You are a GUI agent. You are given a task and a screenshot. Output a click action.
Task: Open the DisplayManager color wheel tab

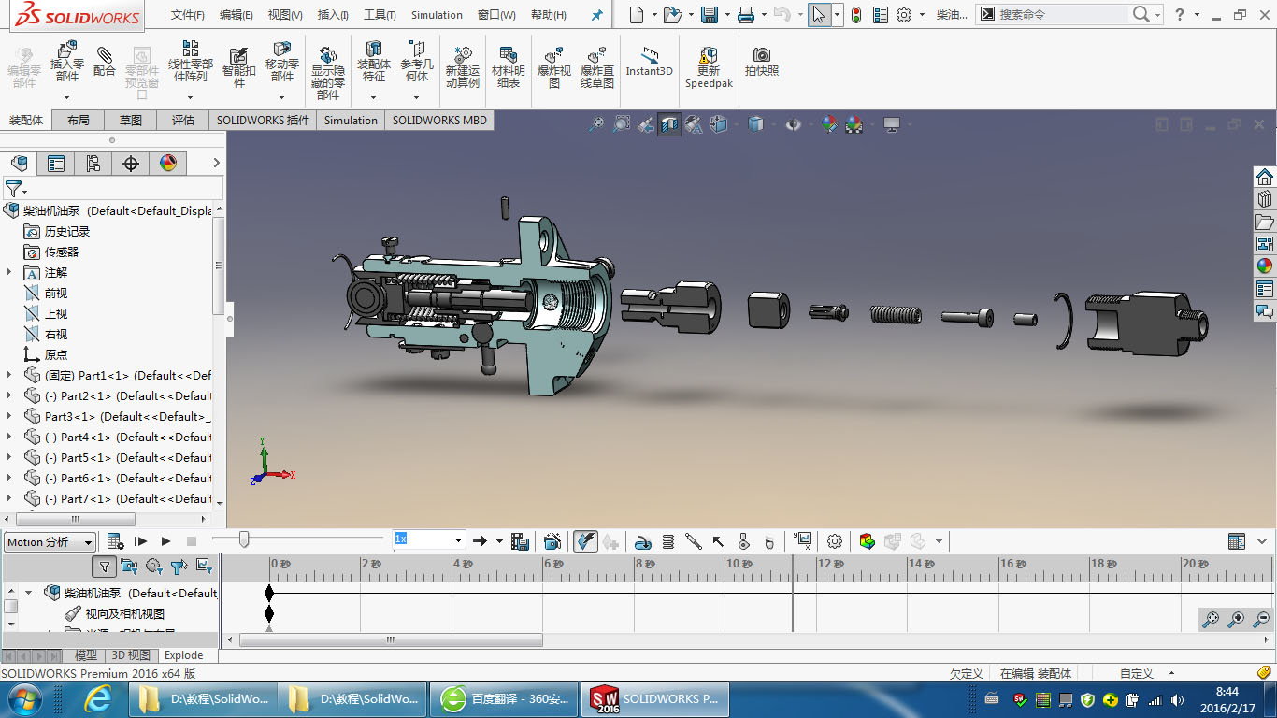(168, 164)
